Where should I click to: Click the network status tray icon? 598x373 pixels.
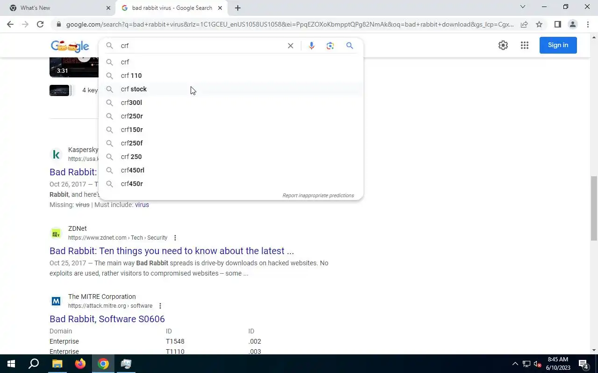click(x=527, y=364)
